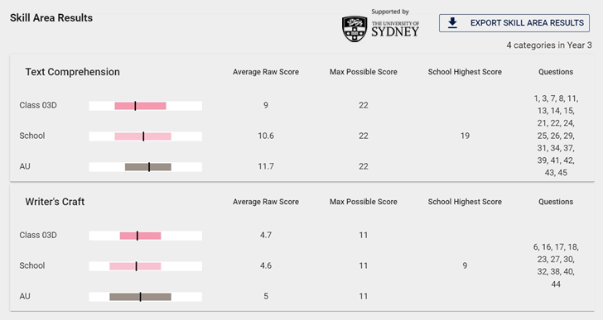Select the Writer's Craft heading
The width and height of the screenshot is (603, 320).
click(x=55, y=202)
